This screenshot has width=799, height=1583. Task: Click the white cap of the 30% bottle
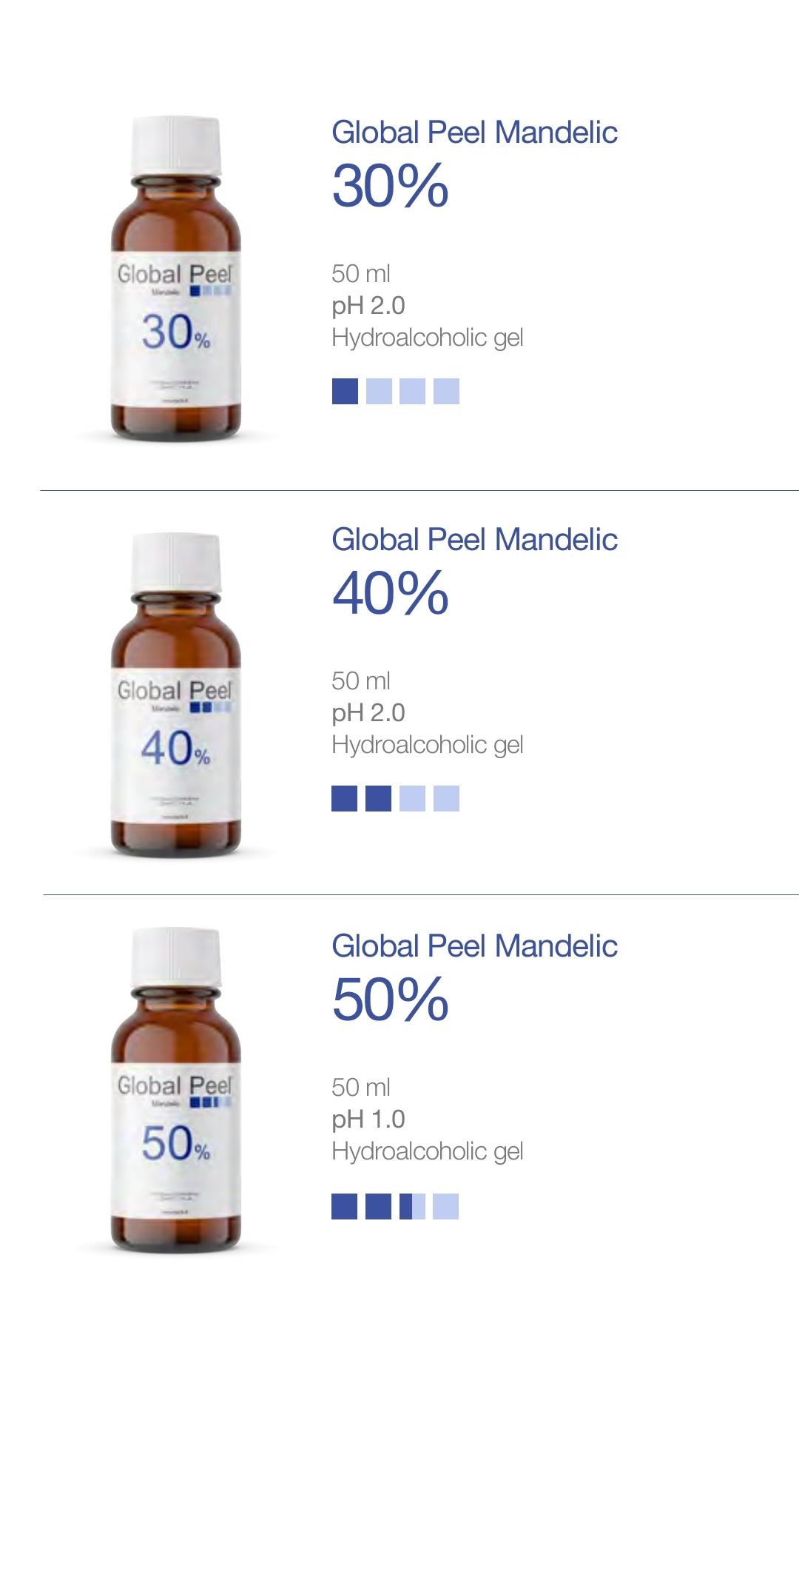[176, 144]
